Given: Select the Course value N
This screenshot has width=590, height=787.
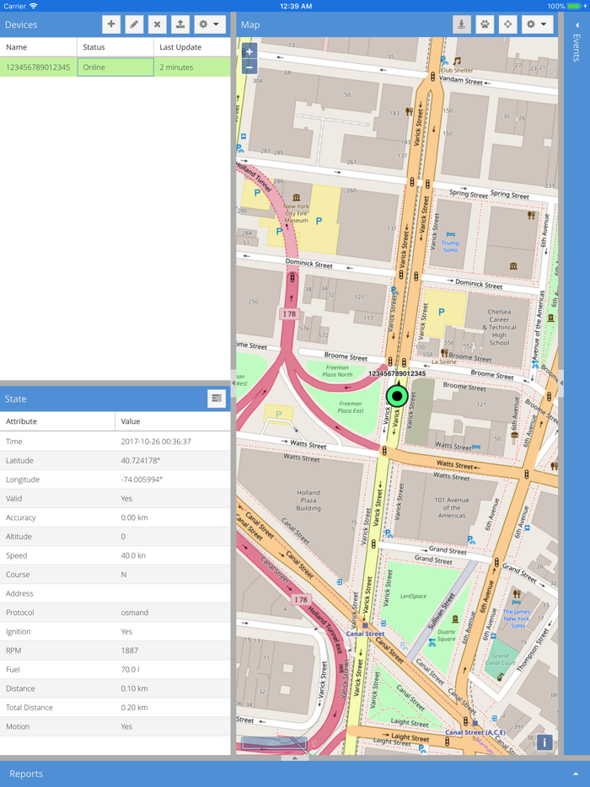Looking at the screenshot, I should [x=124, y=575].
